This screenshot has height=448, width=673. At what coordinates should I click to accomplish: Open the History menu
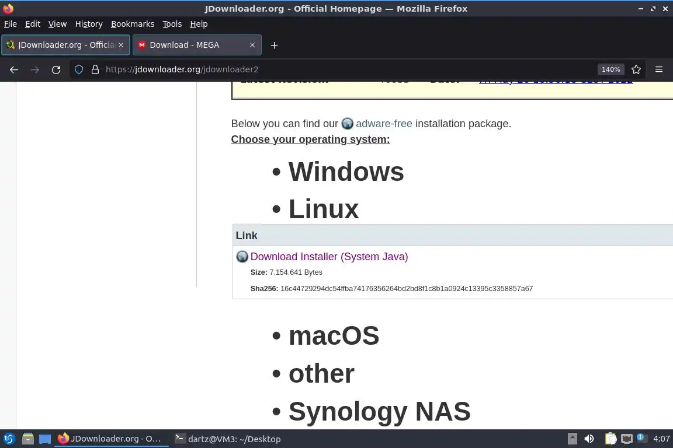[x=89, y=24]
